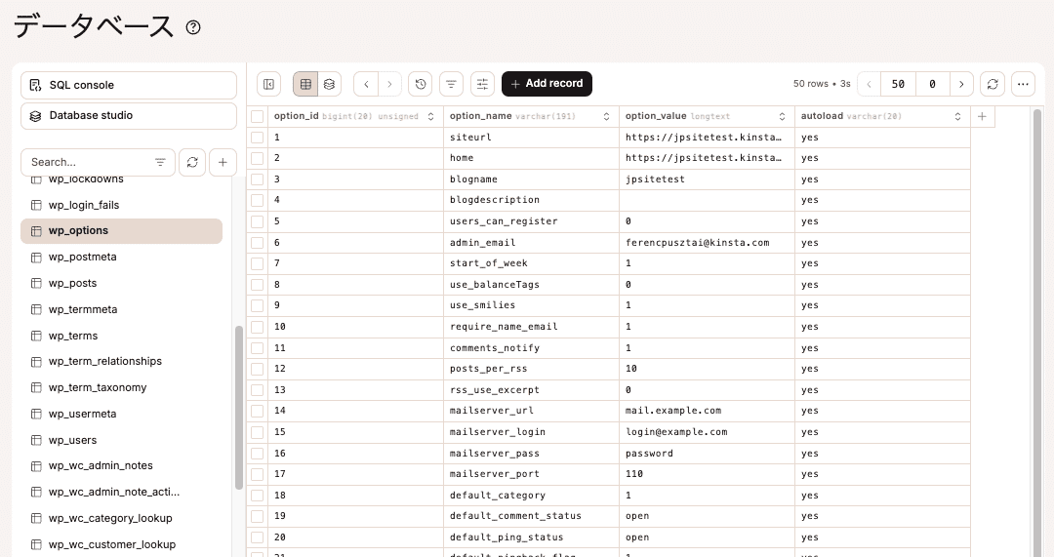Open sort options for option_name column
Screen dimensions: 1054x557
click(606, 116)
